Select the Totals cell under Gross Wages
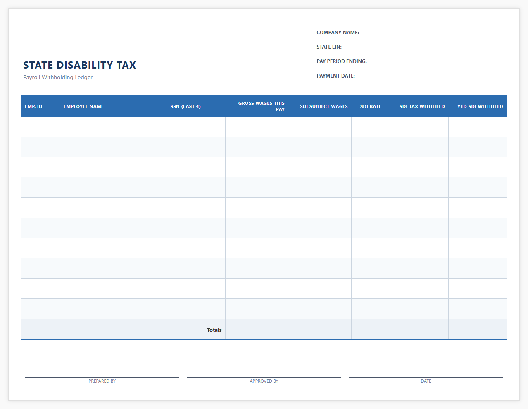Image resolution: width=528 pixels, height=409 pixels. tap(257, 329)
